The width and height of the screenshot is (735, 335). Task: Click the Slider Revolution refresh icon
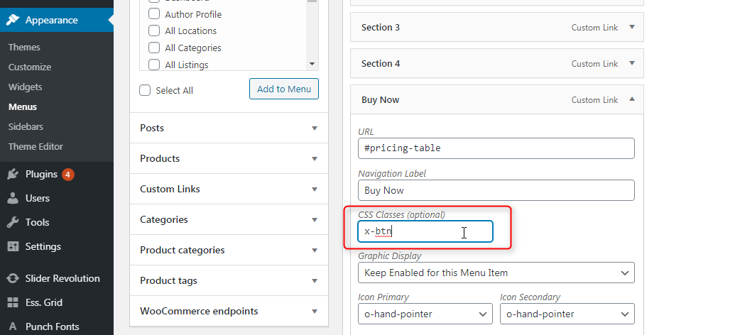click(13, 278)
